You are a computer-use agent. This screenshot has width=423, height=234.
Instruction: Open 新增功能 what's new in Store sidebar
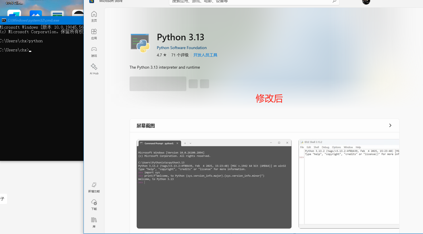94,187
